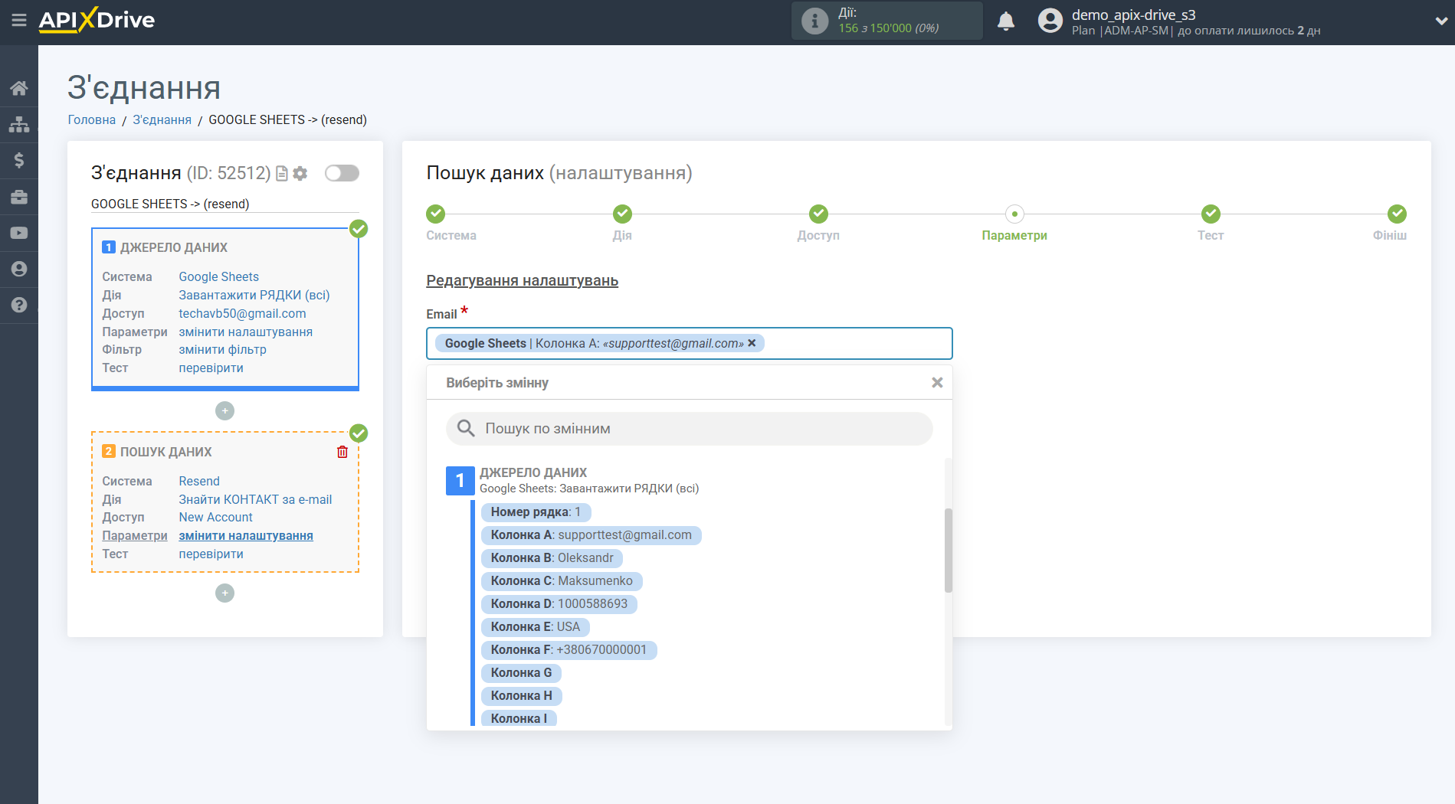Open connection settings gear icon
Image resolution: width=1455 pixels, height=804 pixels.
coord(300,174)
